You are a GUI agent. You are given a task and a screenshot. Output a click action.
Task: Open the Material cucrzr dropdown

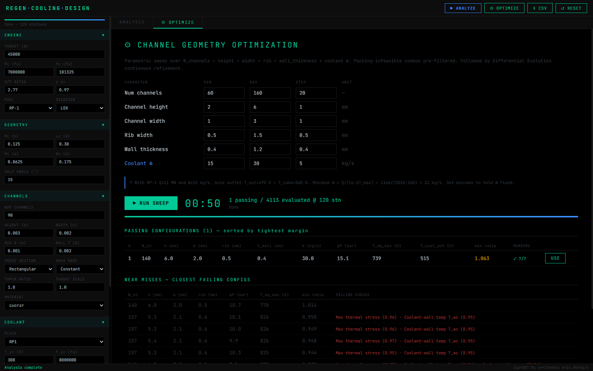tap(54, 305)
